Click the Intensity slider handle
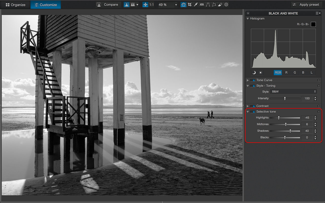325x203 pixels. tap(285, 98)
